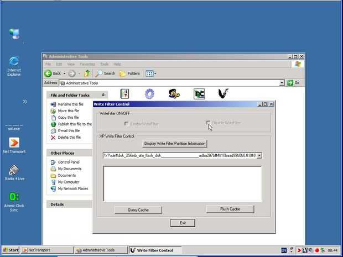Click the 08:44 system clock

point(332,250)
